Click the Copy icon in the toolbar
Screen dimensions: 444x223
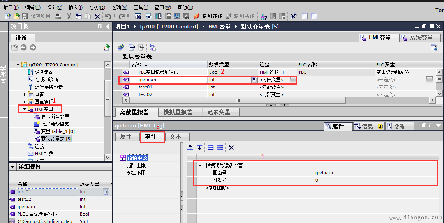coord(78,16)
